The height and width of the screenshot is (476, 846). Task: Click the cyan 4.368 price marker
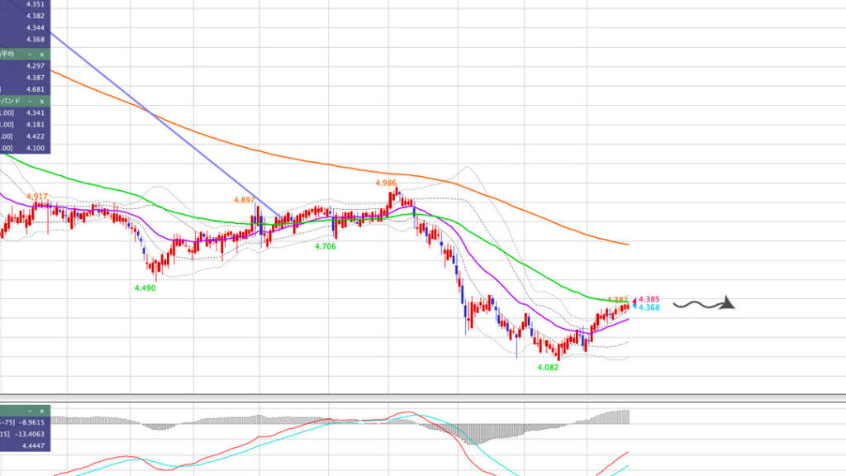(648, 307)
